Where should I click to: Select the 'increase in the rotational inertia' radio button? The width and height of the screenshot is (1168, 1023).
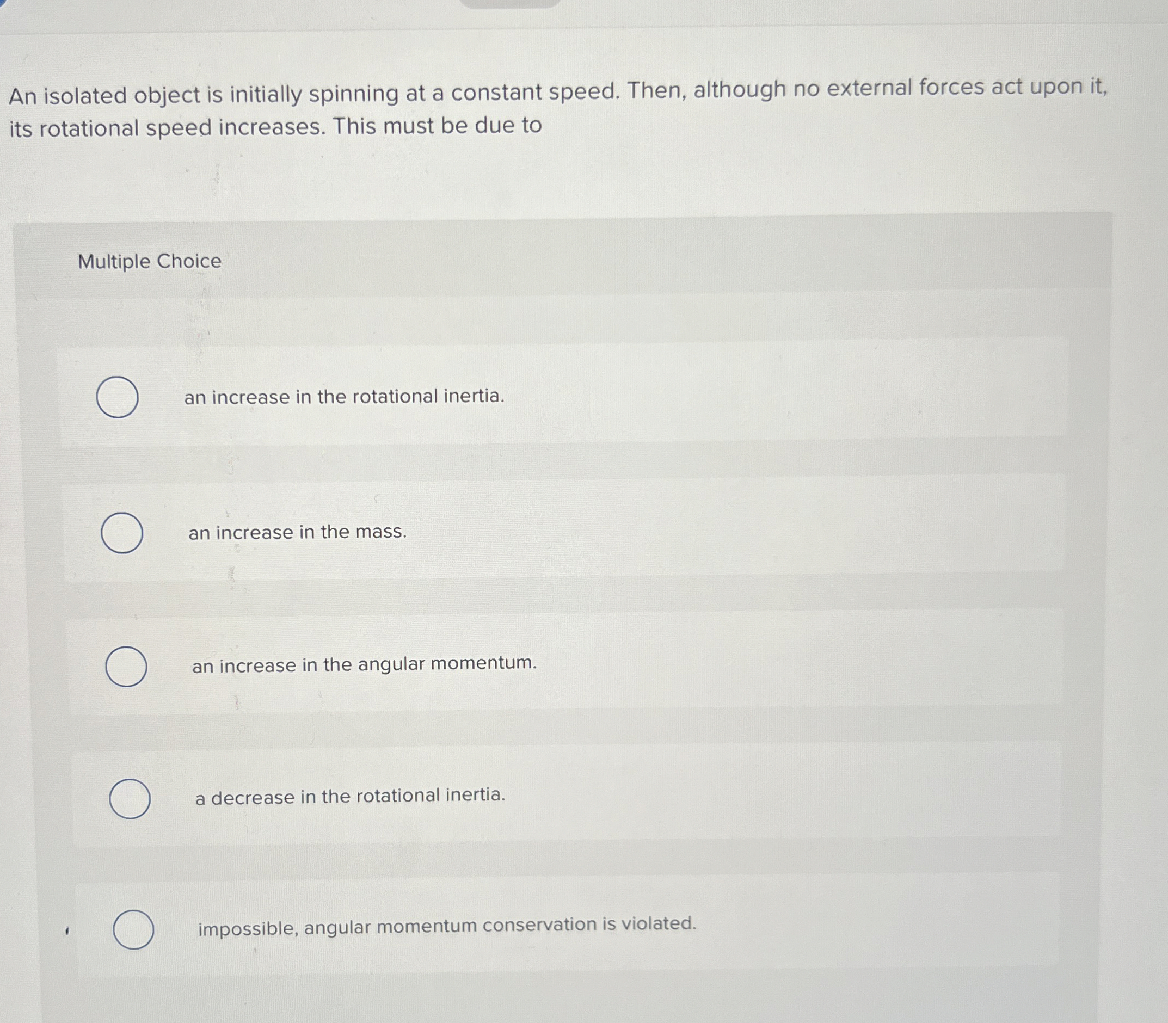pyautogui.click(x=117, y=397)
